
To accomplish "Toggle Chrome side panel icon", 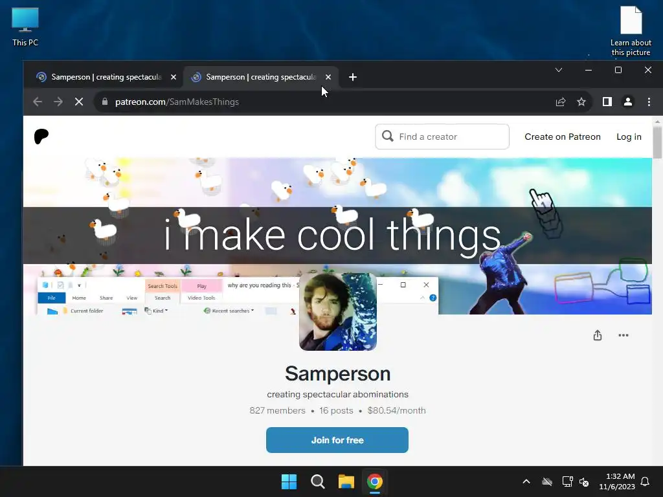I will point(607,102).
